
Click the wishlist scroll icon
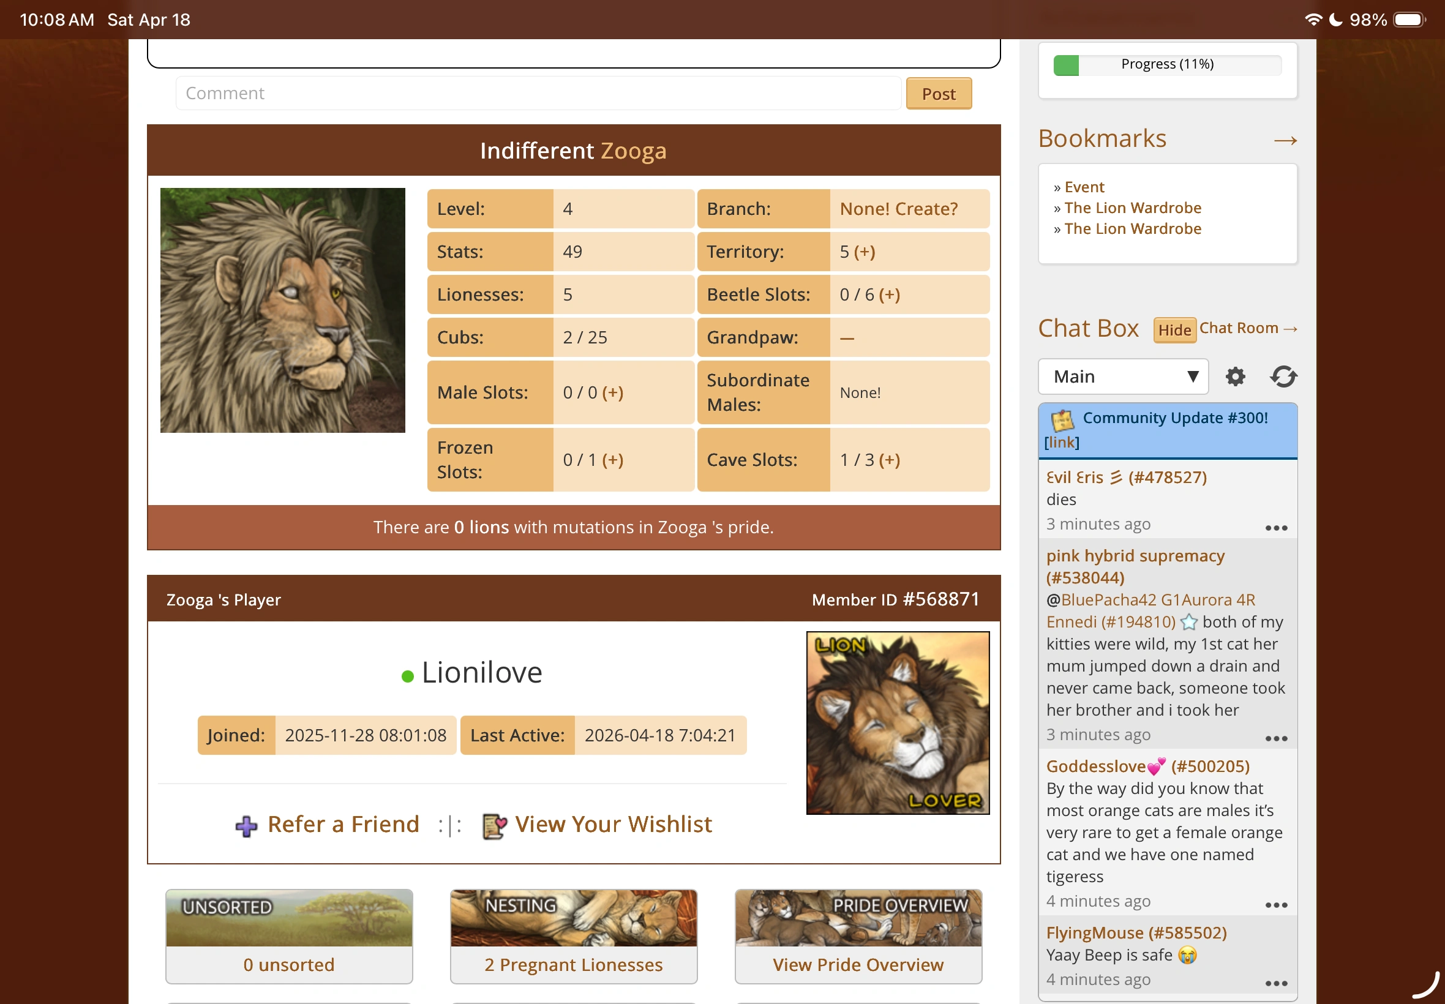coord(494,826)
